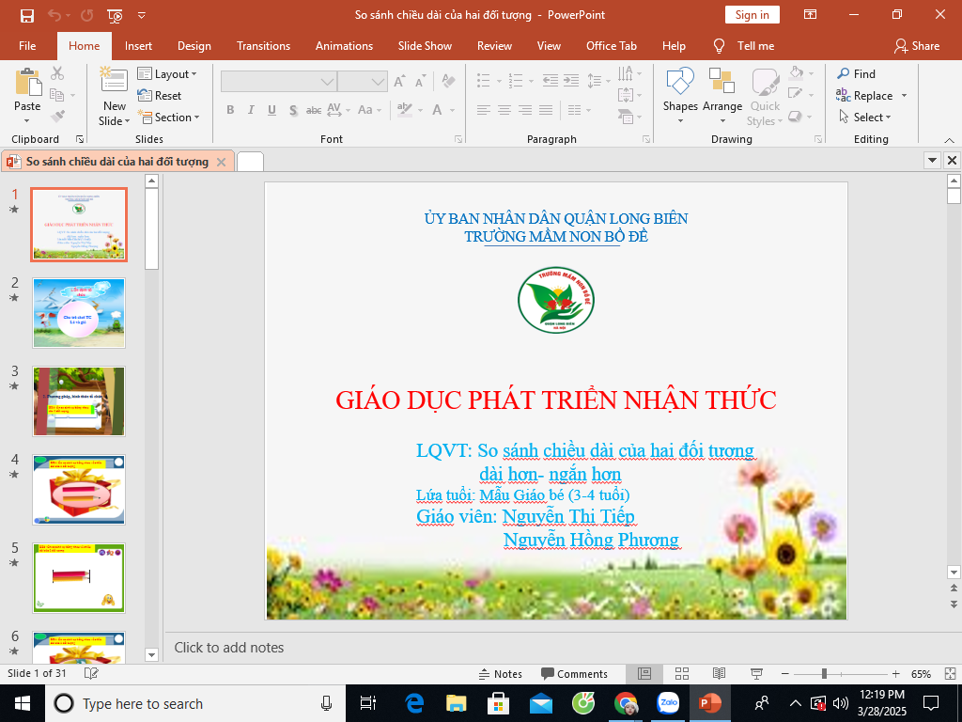Toggle Bold formatting
Image resolution: width=962 pixels, height=722 pixels.
(x=230, y=110)
